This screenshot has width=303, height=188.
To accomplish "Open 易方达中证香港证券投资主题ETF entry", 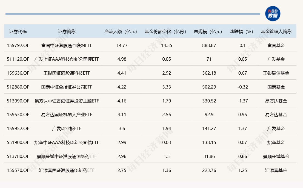I will coord(67,101).
